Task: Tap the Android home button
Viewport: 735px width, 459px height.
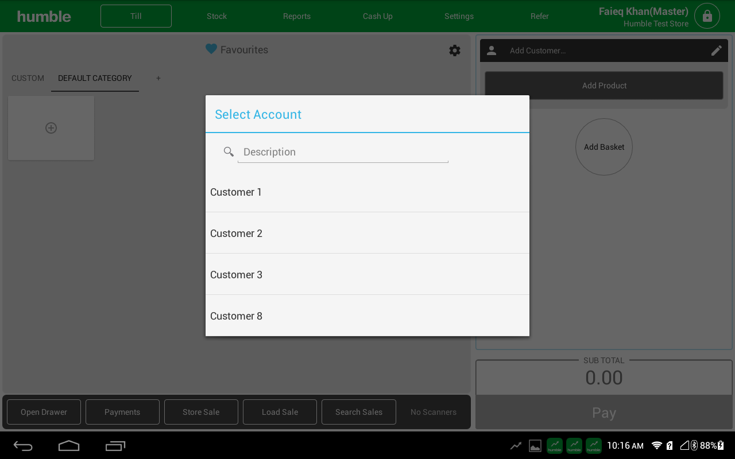Action: pos(69,446)
